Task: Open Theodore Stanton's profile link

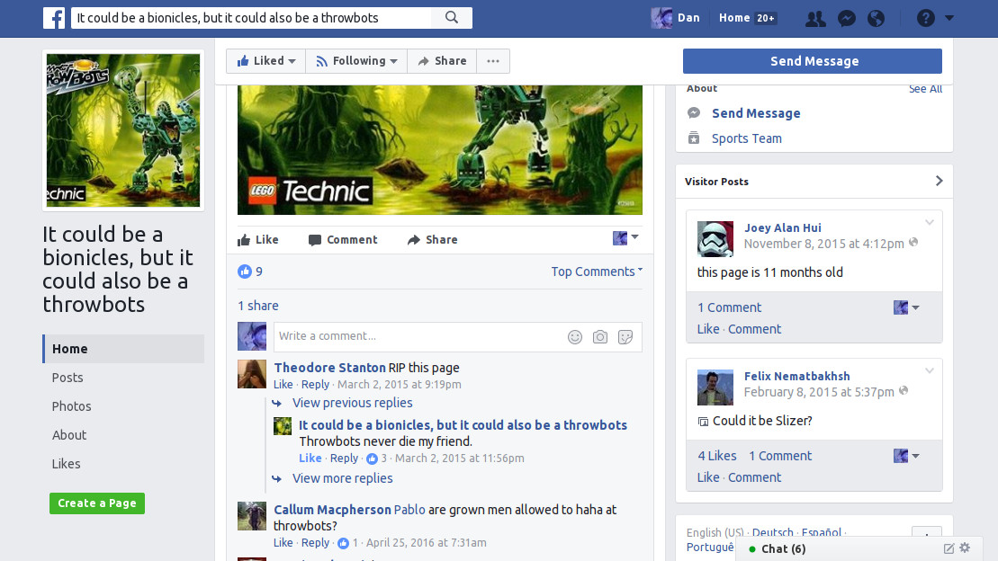Action: pos(329,368)
